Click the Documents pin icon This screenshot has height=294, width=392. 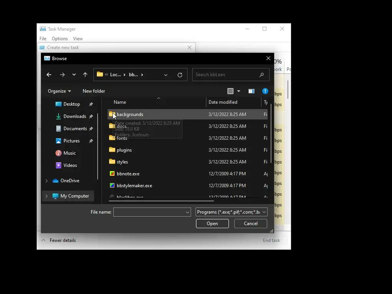coord(91,129)
